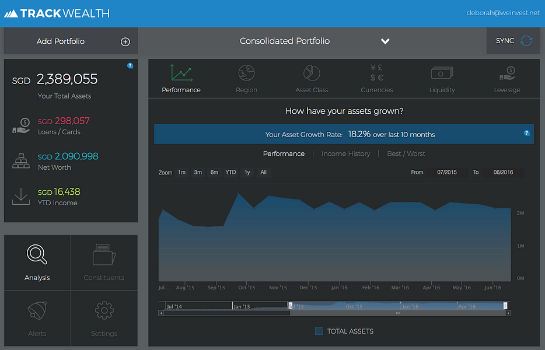
Task: Click the Asset Class pie chart icon
Action: [312, 73]
